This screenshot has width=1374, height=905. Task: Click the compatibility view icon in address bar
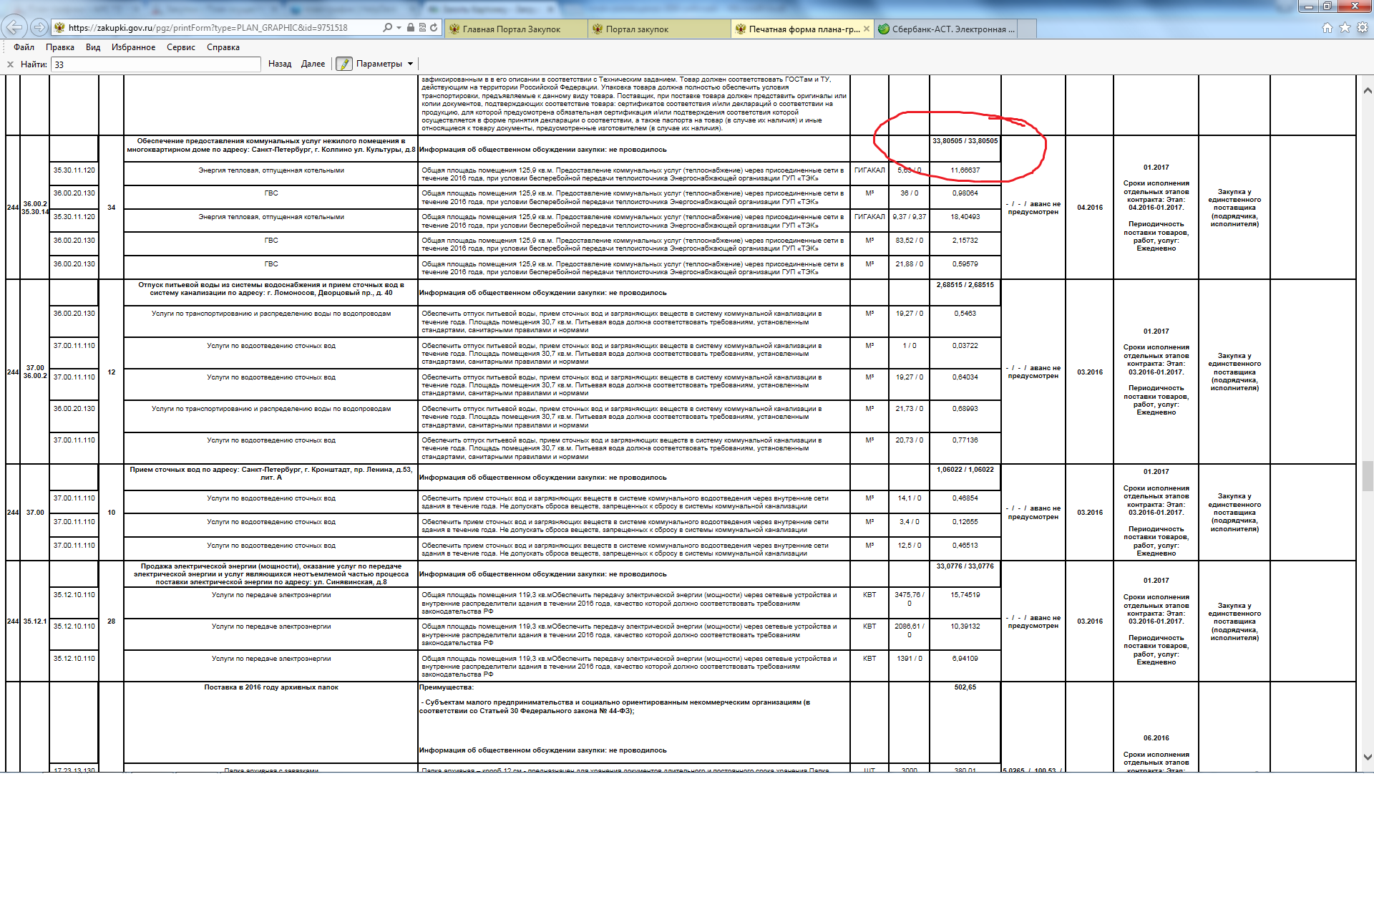tap(422, 27)
